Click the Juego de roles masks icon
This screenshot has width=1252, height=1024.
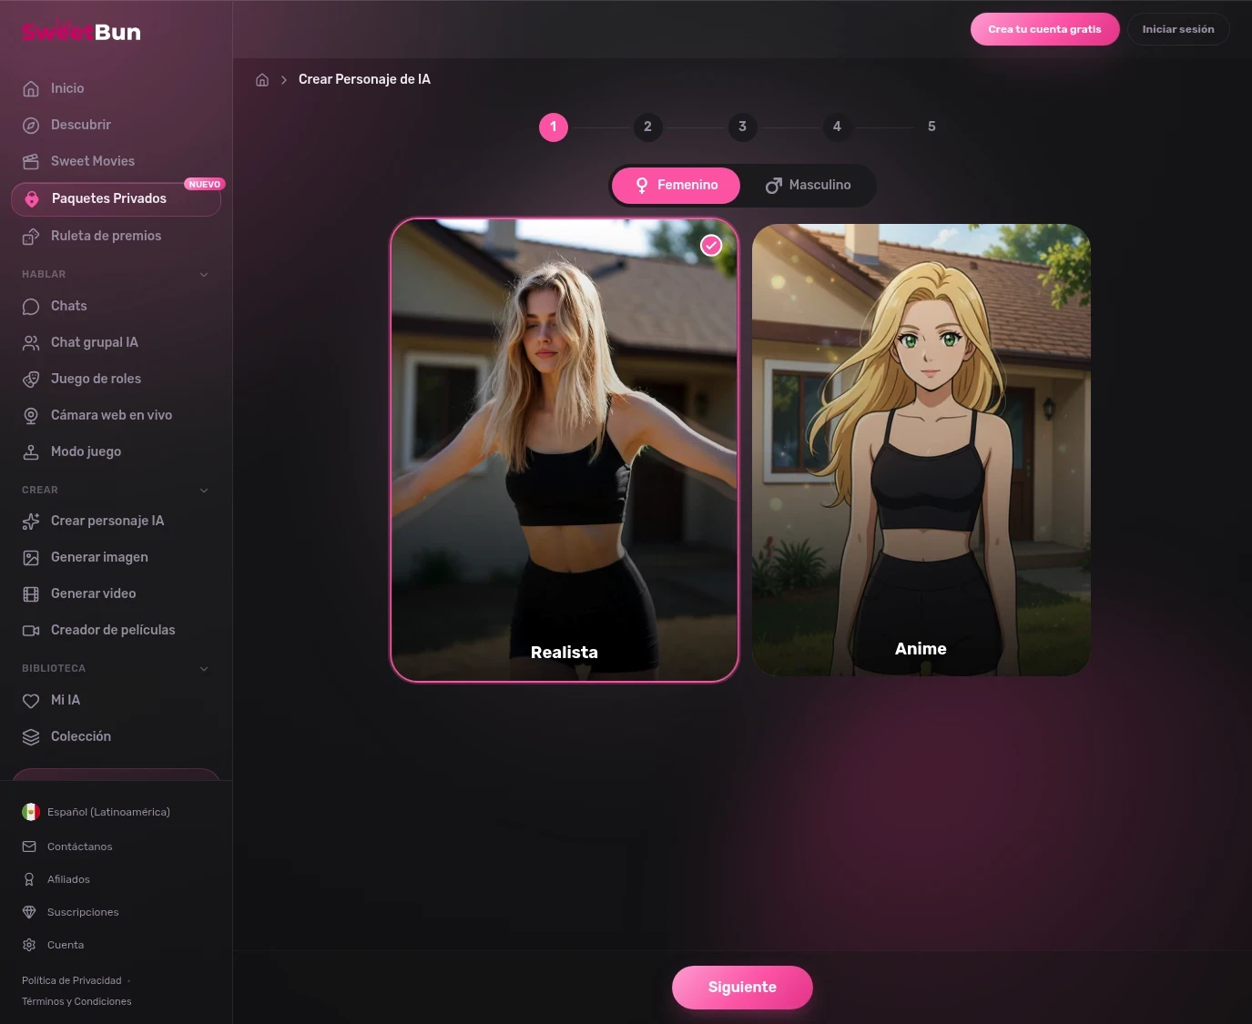point(31,379)
